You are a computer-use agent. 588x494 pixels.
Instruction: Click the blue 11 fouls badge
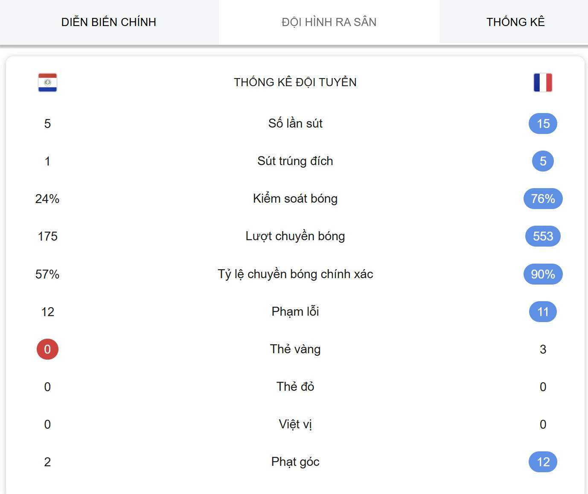pyautogui.click(x=543, y=312)
